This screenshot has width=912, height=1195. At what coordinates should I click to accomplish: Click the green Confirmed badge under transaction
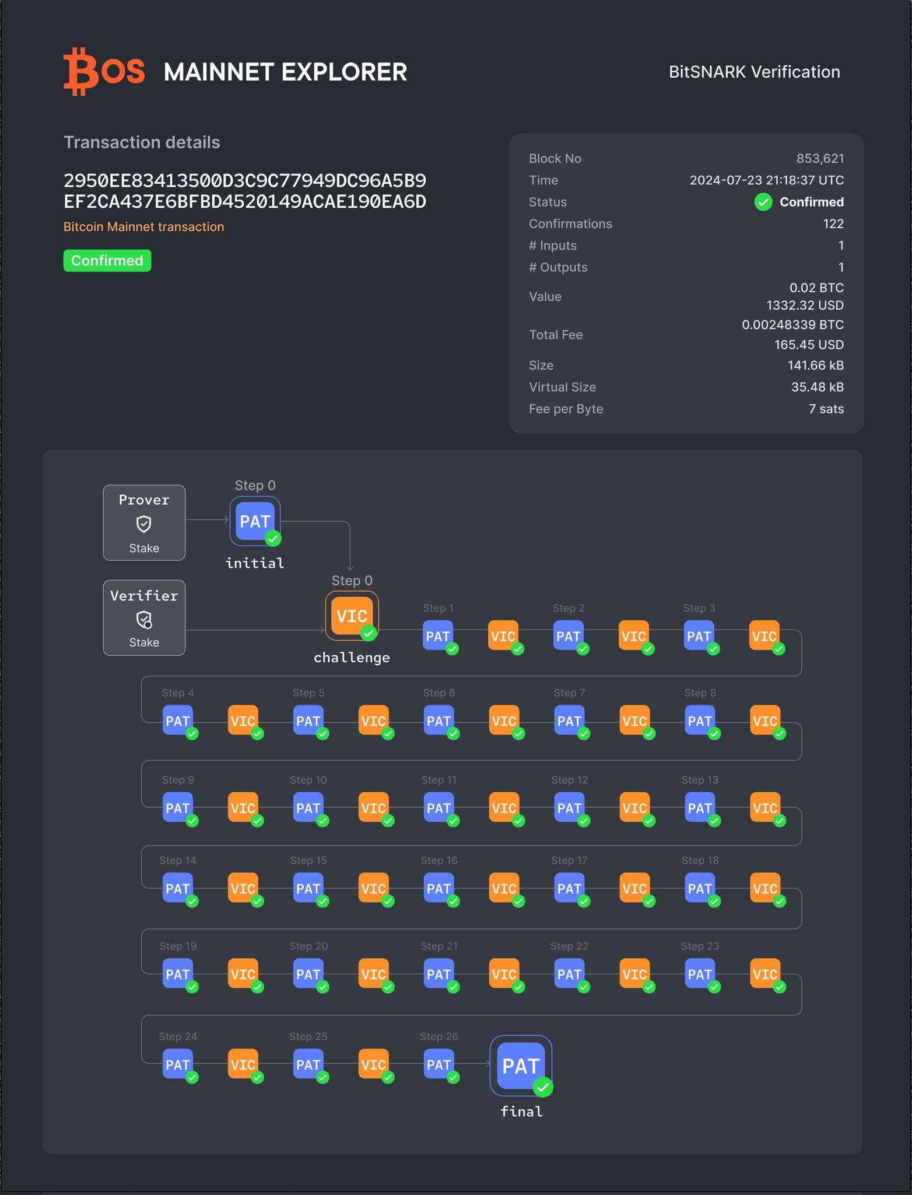pyautogui.click(x=107, y=261)
